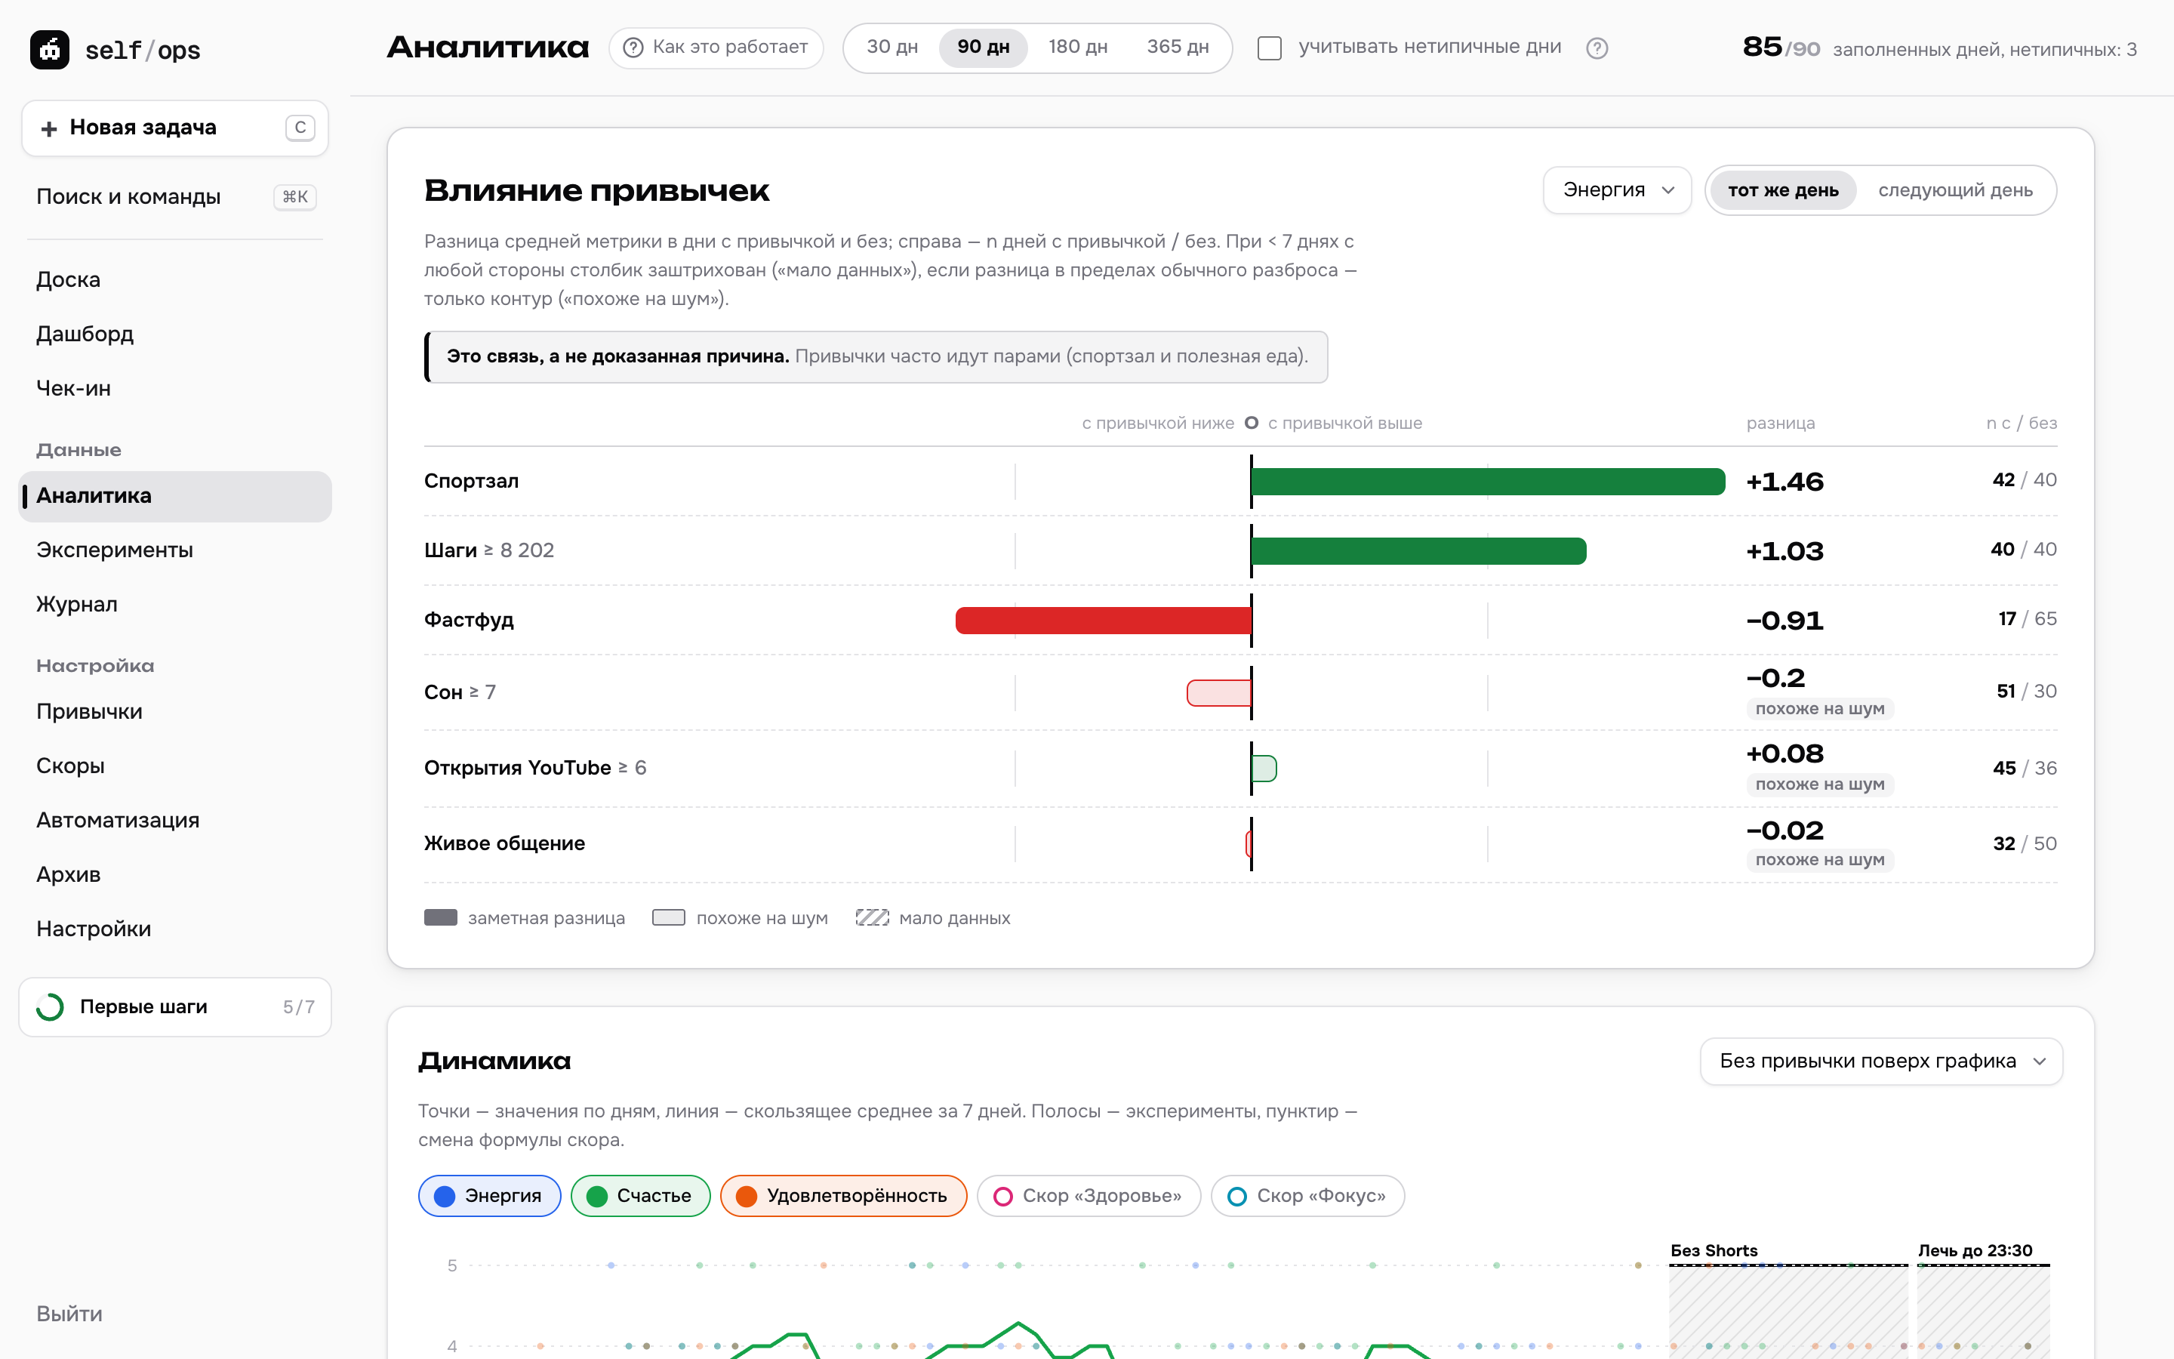Open Дашборд in sidebar
The width and height of the screenshot is (2174, 1359).
175,334
